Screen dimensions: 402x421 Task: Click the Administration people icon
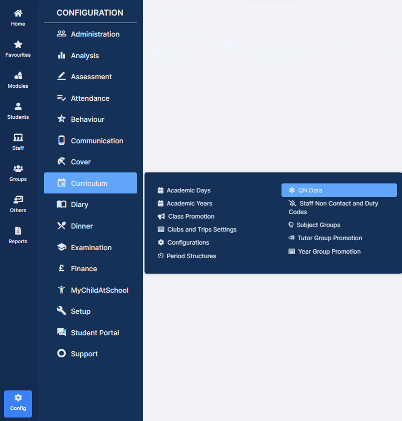point(61,34)
